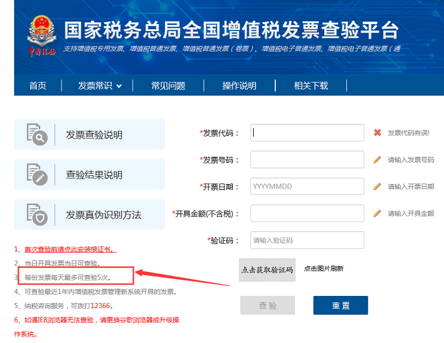Open the 常见问题 navigation item
444x343 pixels.
pos(168,86)
